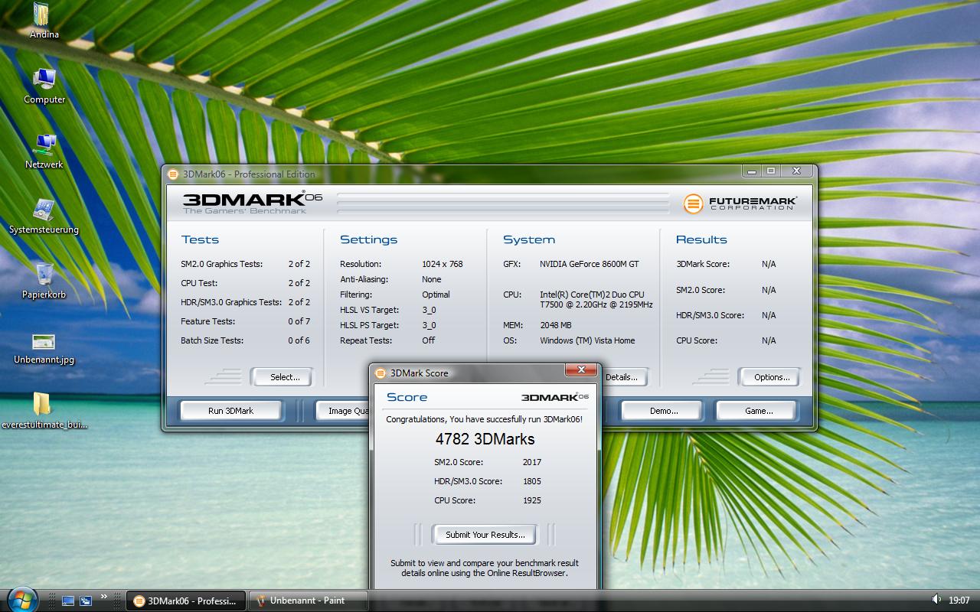Click Submit Your Results... button
The height and width of the screenshot is (612, 980).
[485, 535]
